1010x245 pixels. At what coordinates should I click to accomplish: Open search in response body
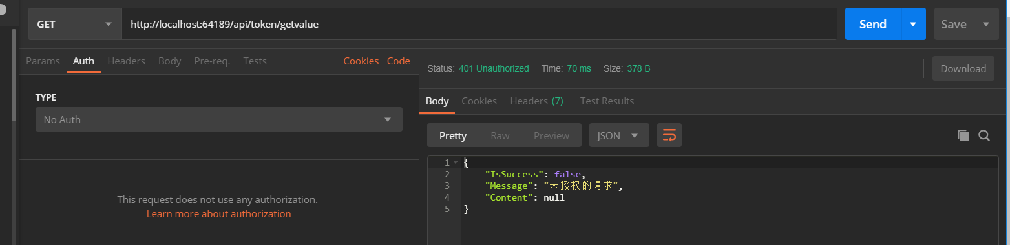(984, 135)
